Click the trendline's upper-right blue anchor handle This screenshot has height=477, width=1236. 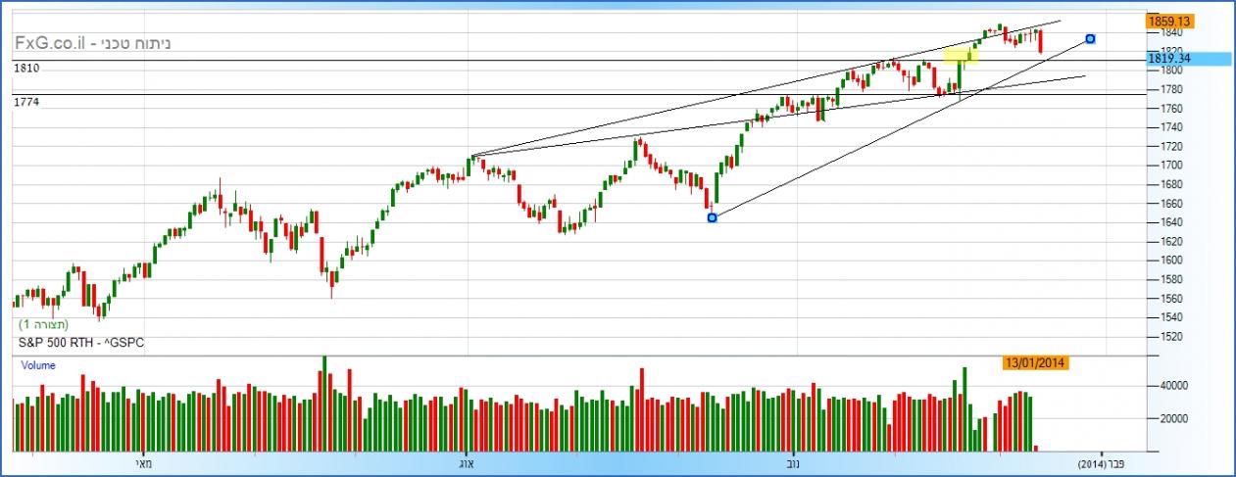(x=1091, y=39)
